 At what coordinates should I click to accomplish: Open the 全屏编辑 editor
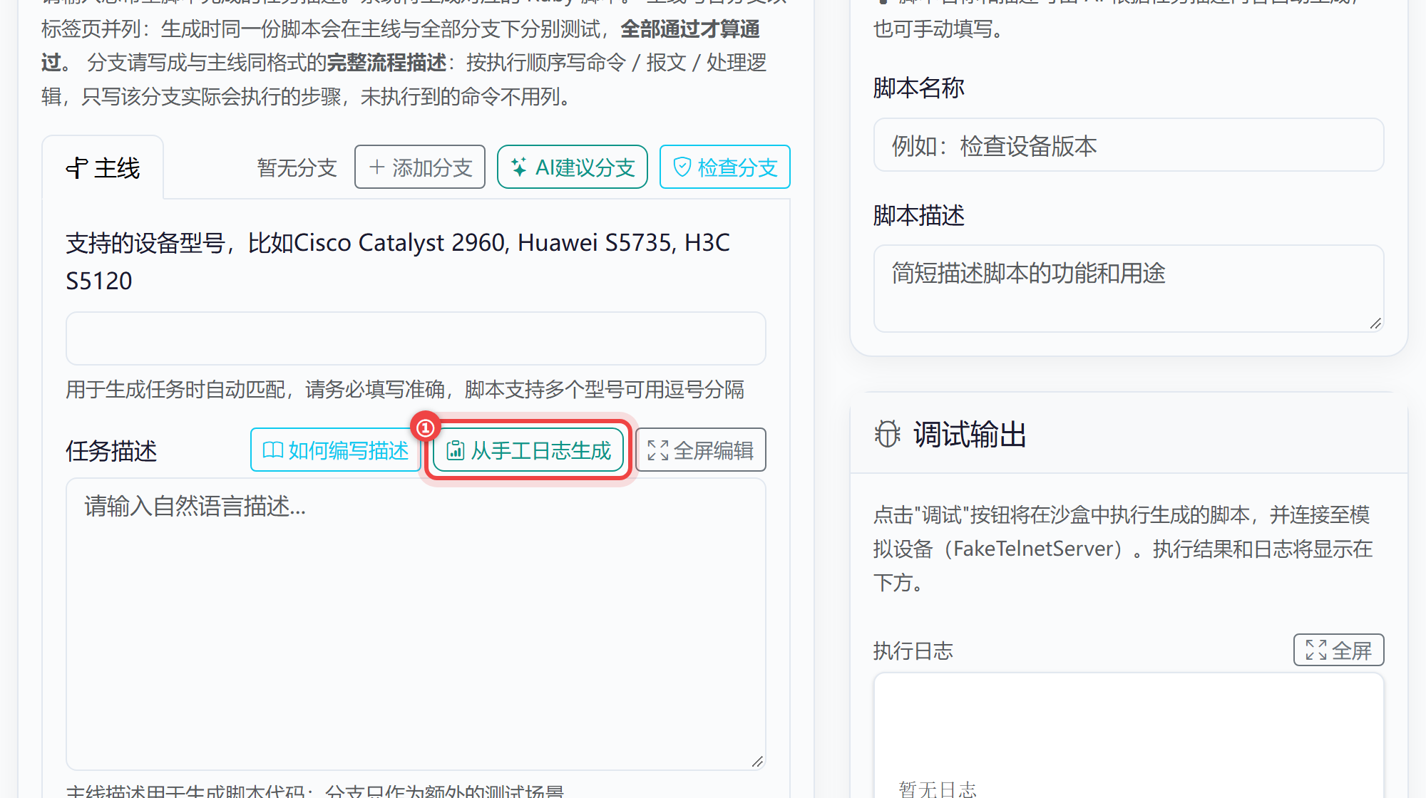point(701,450)
